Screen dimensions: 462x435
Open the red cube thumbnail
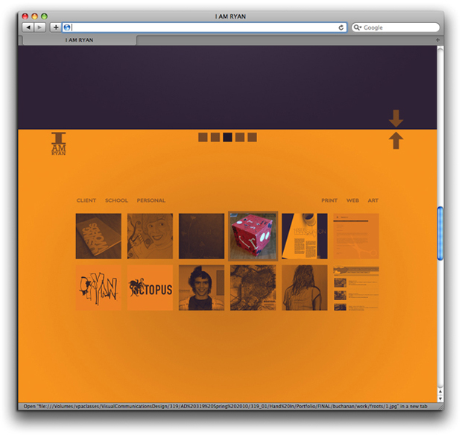pos(253,236)
